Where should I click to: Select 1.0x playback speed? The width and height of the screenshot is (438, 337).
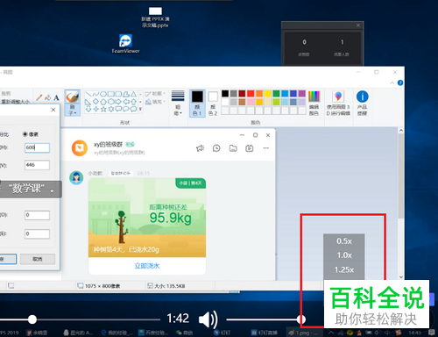(x=344, y=255)
